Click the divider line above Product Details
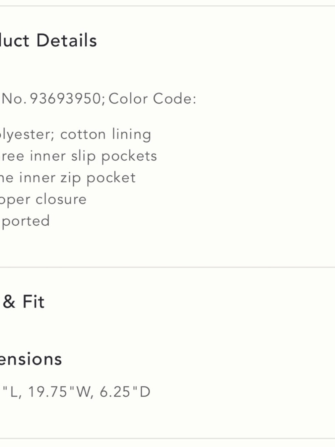This screenshot has height=447, width=335. coord(167,6)
